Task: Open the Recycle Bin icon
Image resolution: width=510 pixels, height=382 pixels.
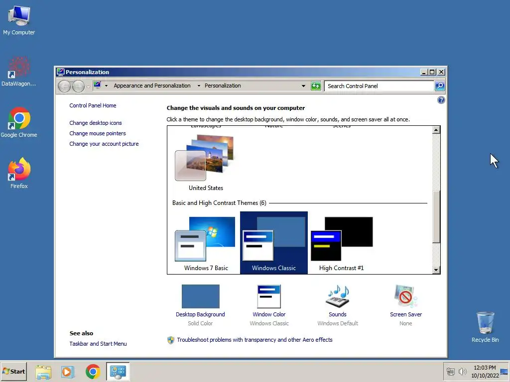Action: pos(485,326)
